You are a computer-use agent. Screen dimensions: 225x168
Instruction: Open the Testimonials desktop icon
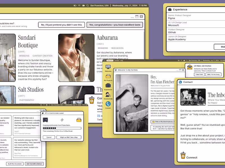[x=108, y=95]
